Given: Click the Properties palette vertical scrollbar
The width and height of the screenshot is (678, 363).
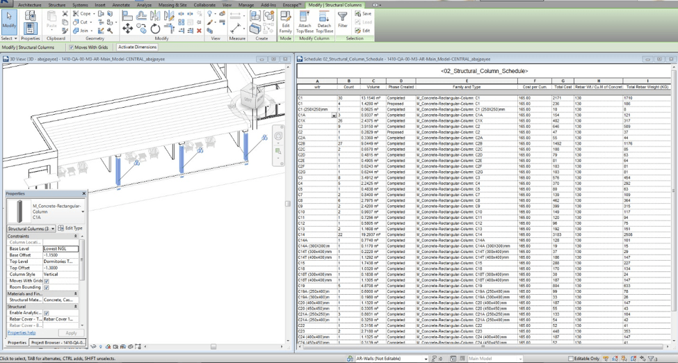Looking at the screenshot, I should (82, 259).
